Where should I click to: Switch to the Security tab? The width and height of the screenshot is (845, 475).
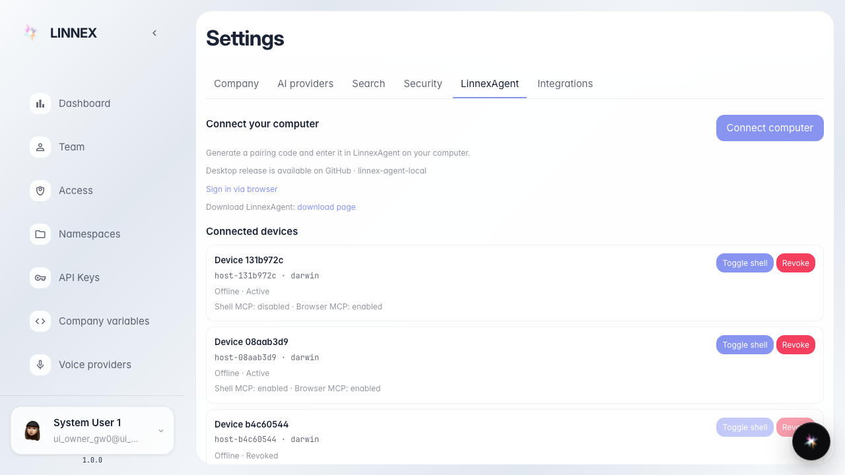(x=423, y=84)
